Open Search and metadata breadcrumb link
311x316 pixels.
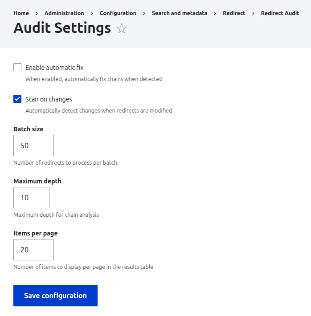(x=180, y=13)
